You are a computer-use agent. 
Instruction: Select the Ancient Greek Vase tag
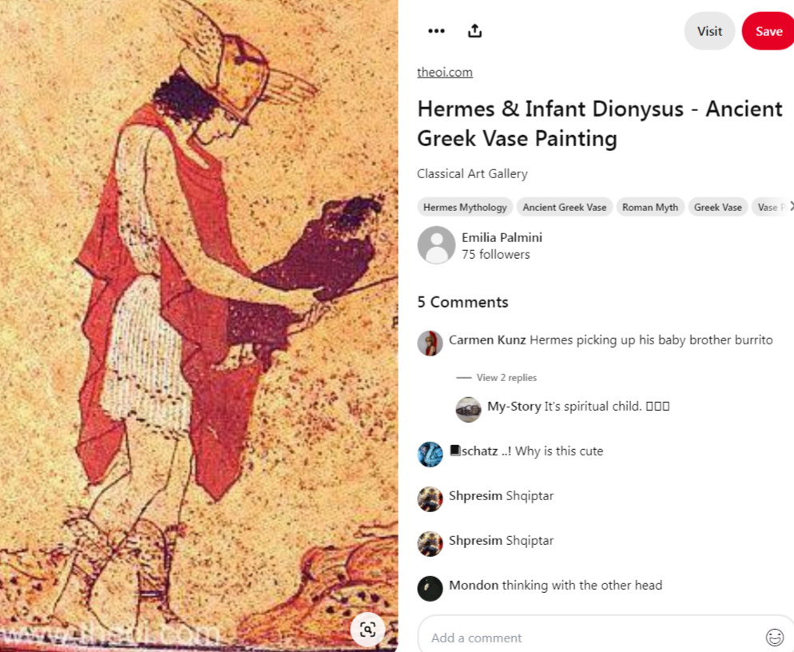pos(564,207)
